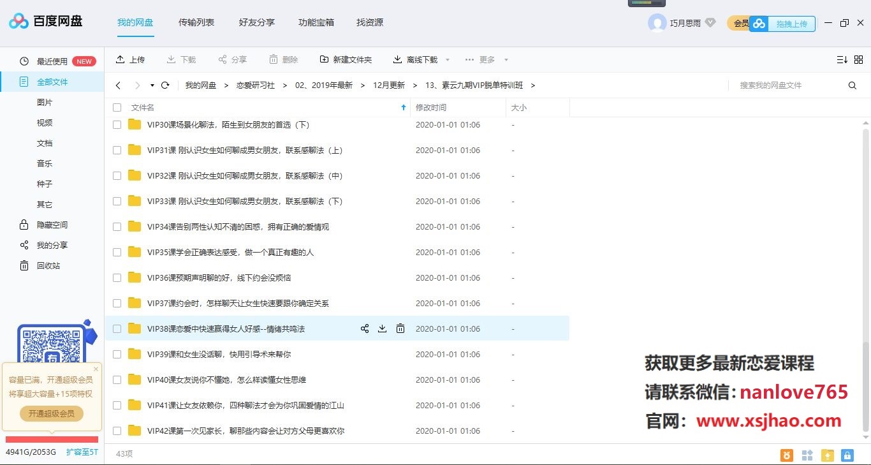Screen dimensions: 871x465
Task: Expand the 离线下载 dropdown arrow
Action: 447,59
